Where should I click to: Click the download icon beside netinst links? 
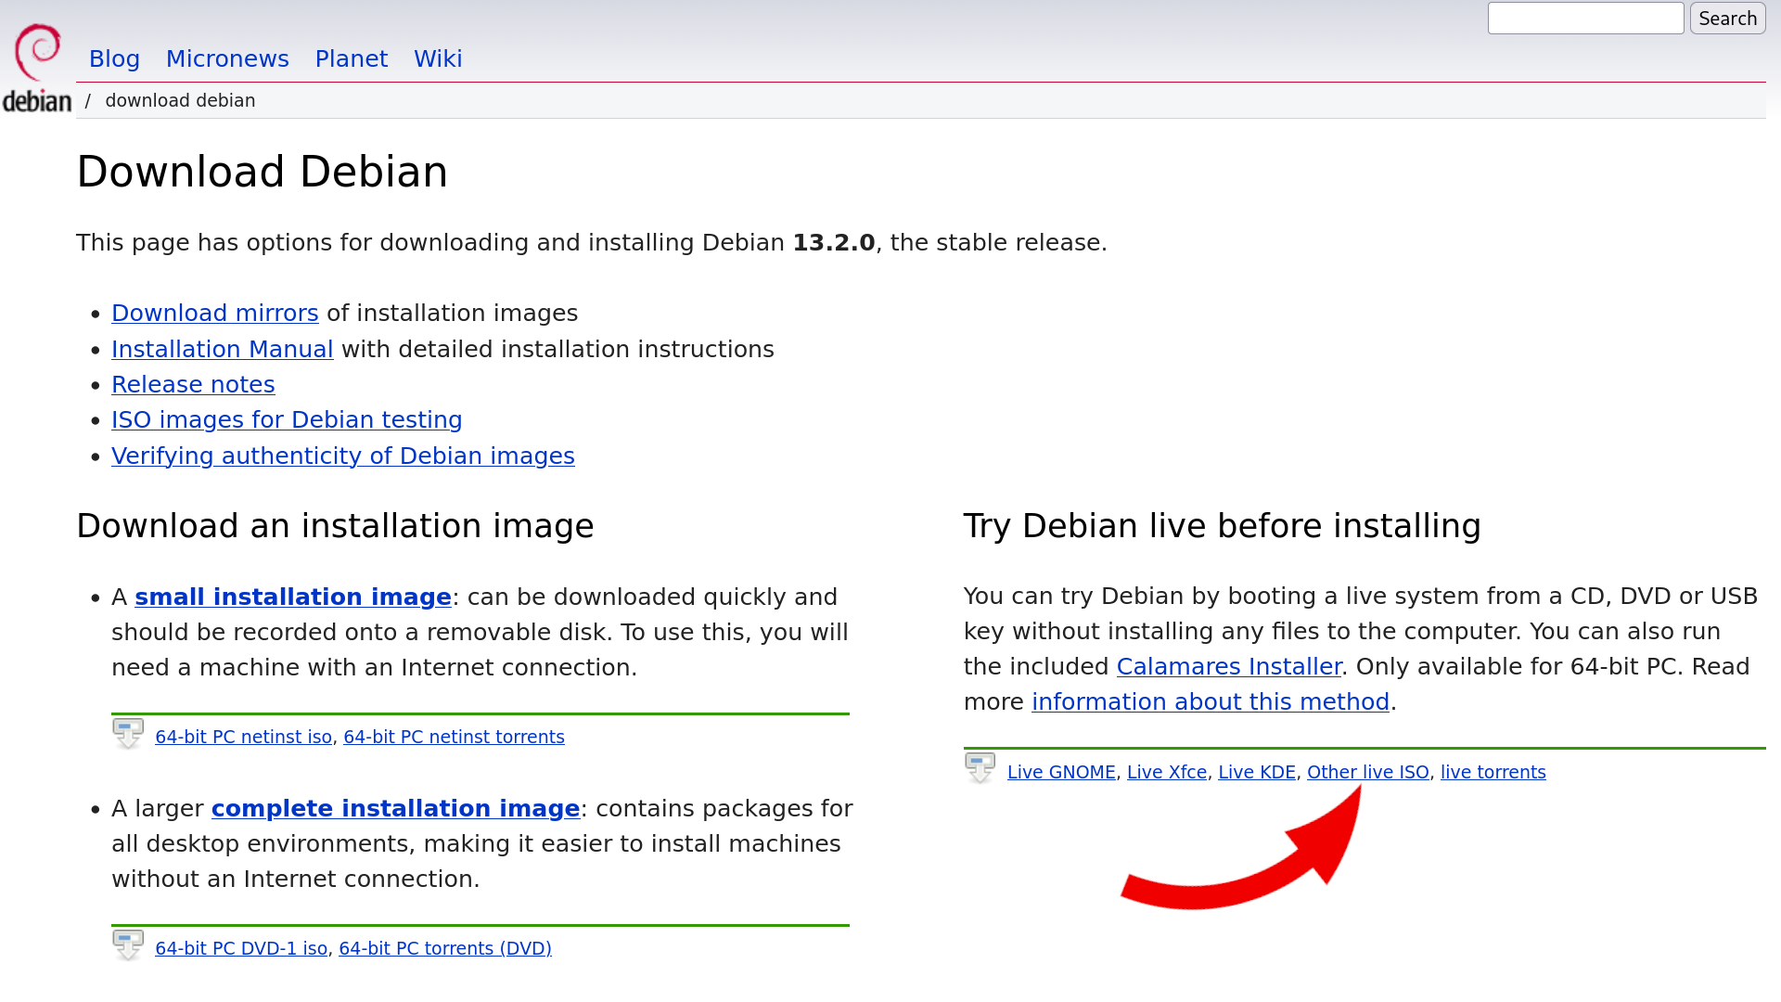[128, 733]
